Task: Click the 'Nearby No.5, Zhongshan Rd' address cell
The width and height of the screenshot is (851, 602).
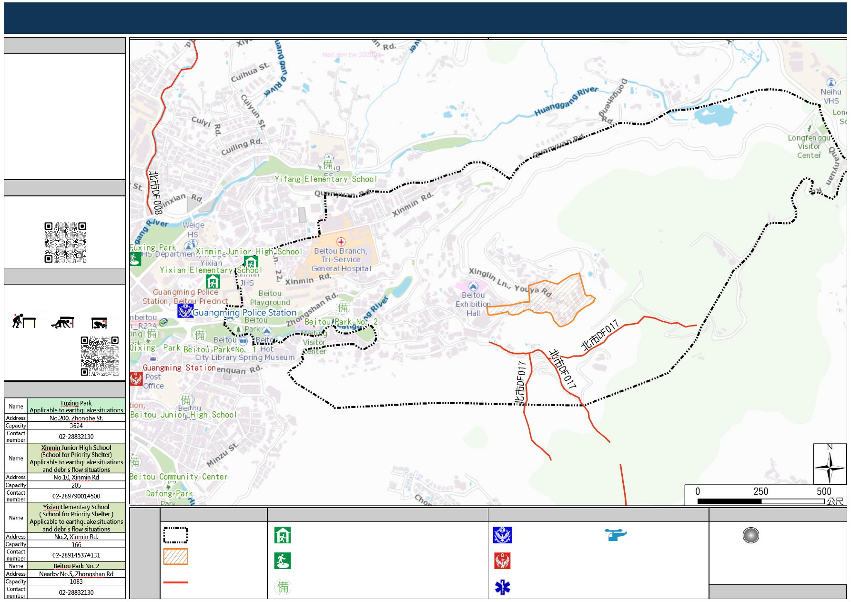Action: pos(76,574)
